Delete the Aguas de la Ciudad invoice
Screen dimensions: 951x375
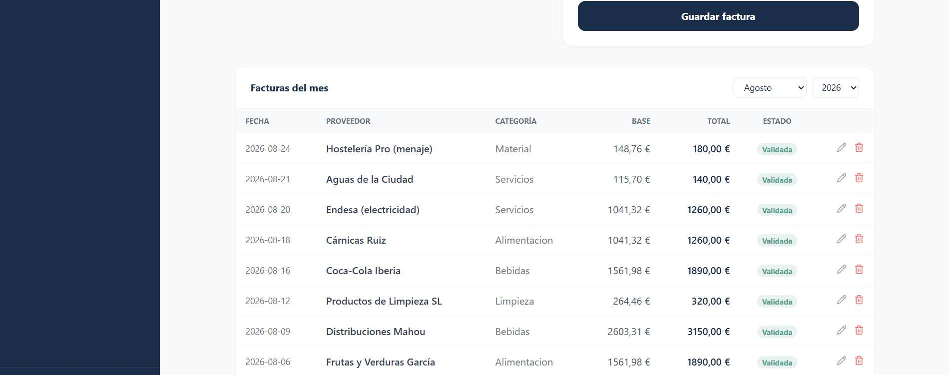(x=859, y=178)
